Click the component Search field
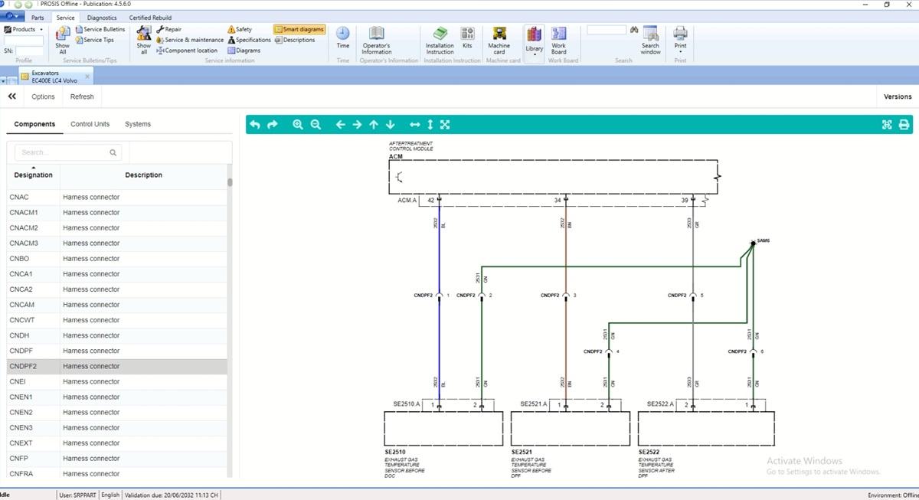 pos(69,152)
